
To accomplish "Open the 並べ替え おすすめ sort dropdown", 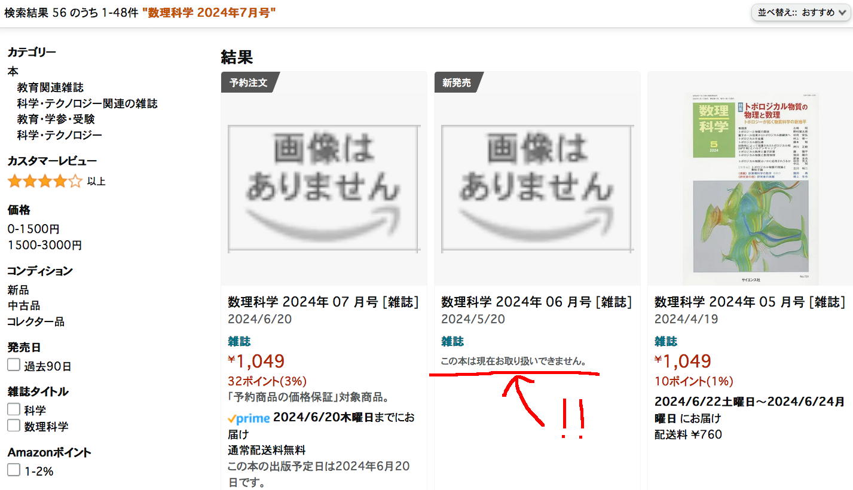I will (800, 13).
